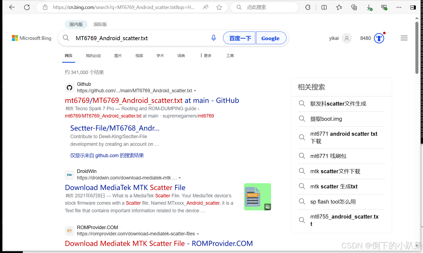Screen dimensions: 423x253
Task: Click the ROMProvider favicon
Action: tap(69, 231)
